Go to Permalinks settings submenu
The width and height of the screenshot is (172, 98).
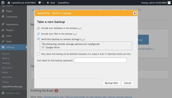[x=7, y=77]
